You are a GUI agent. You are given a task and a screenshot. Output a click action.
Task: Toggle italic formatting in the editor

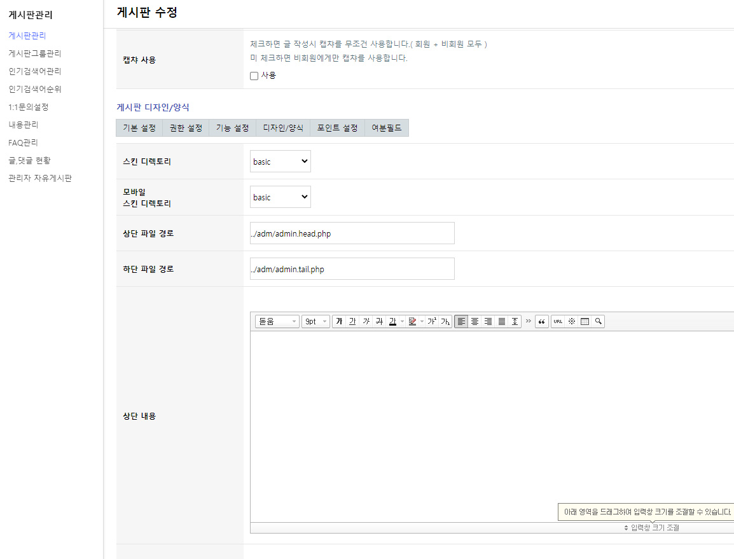tap(366, 321)
